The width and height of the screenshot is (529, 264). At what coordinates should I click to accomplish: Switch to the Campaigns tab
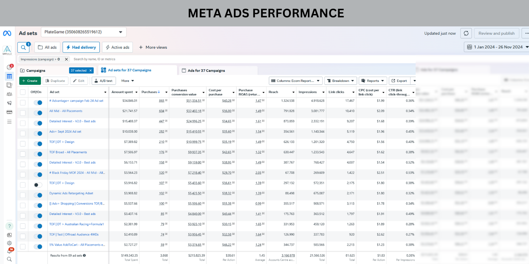(36, 71)
